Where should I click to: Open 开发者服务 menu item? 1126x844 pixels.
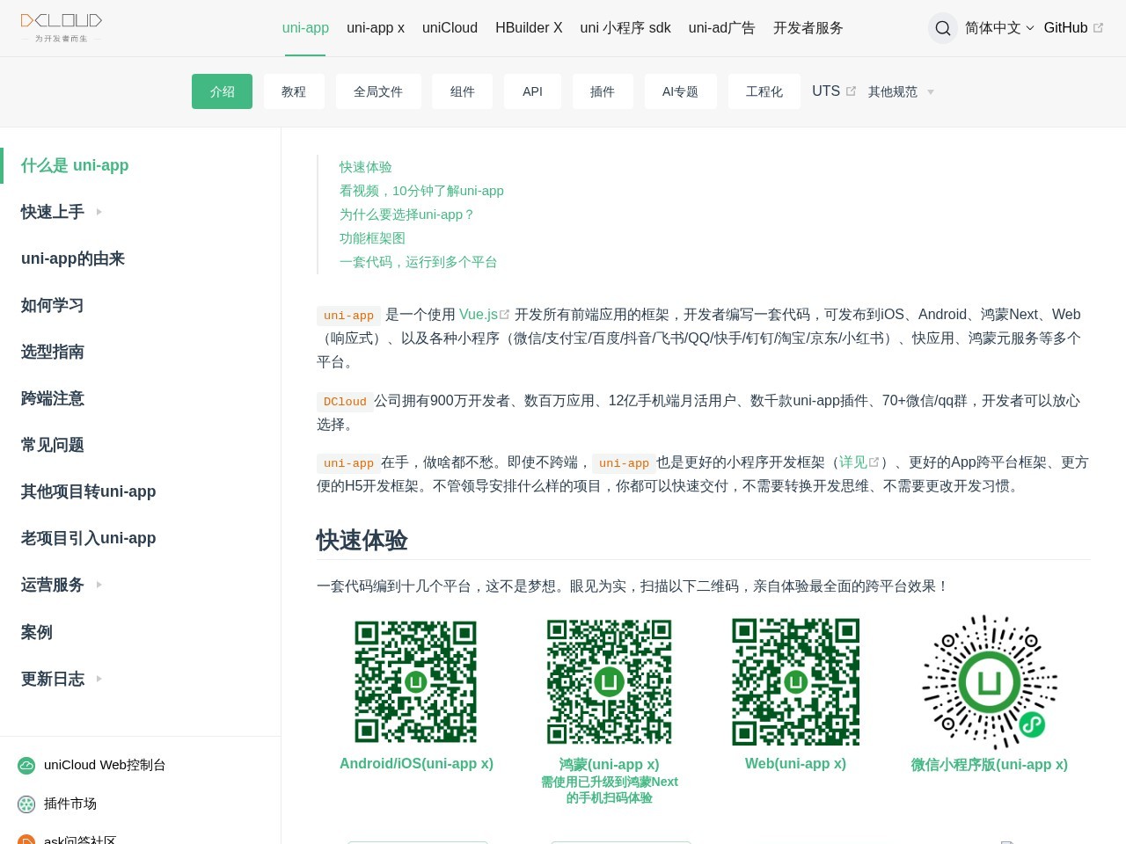coord(808,28)
